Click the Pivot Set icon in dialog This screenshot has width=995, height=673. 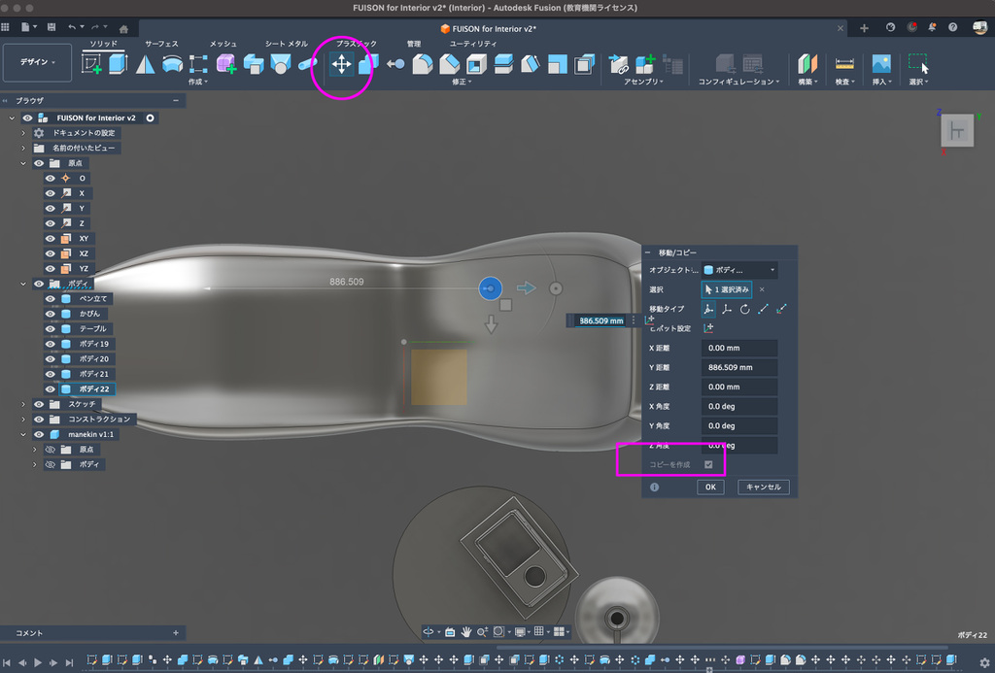point(708,328)
